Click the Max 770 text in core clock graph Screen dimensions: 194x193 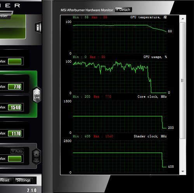102,96
